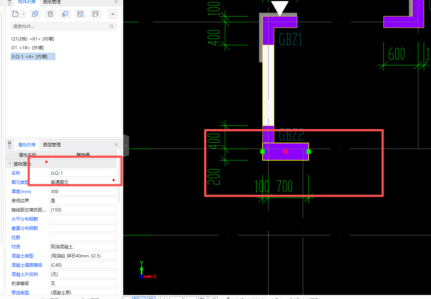Click the left green endpoint grip

coord(263,152)
